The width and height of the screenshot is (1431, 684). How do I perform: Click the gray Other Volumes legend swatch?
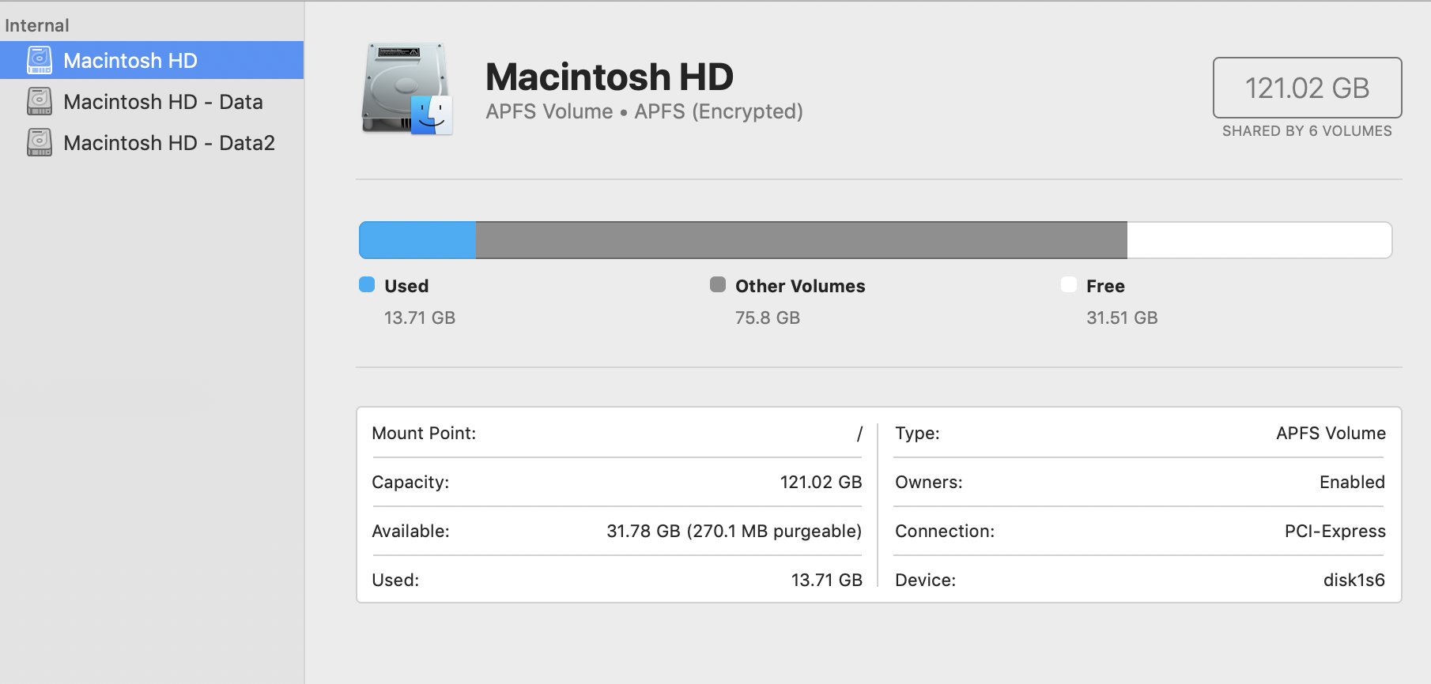[718, 284]
